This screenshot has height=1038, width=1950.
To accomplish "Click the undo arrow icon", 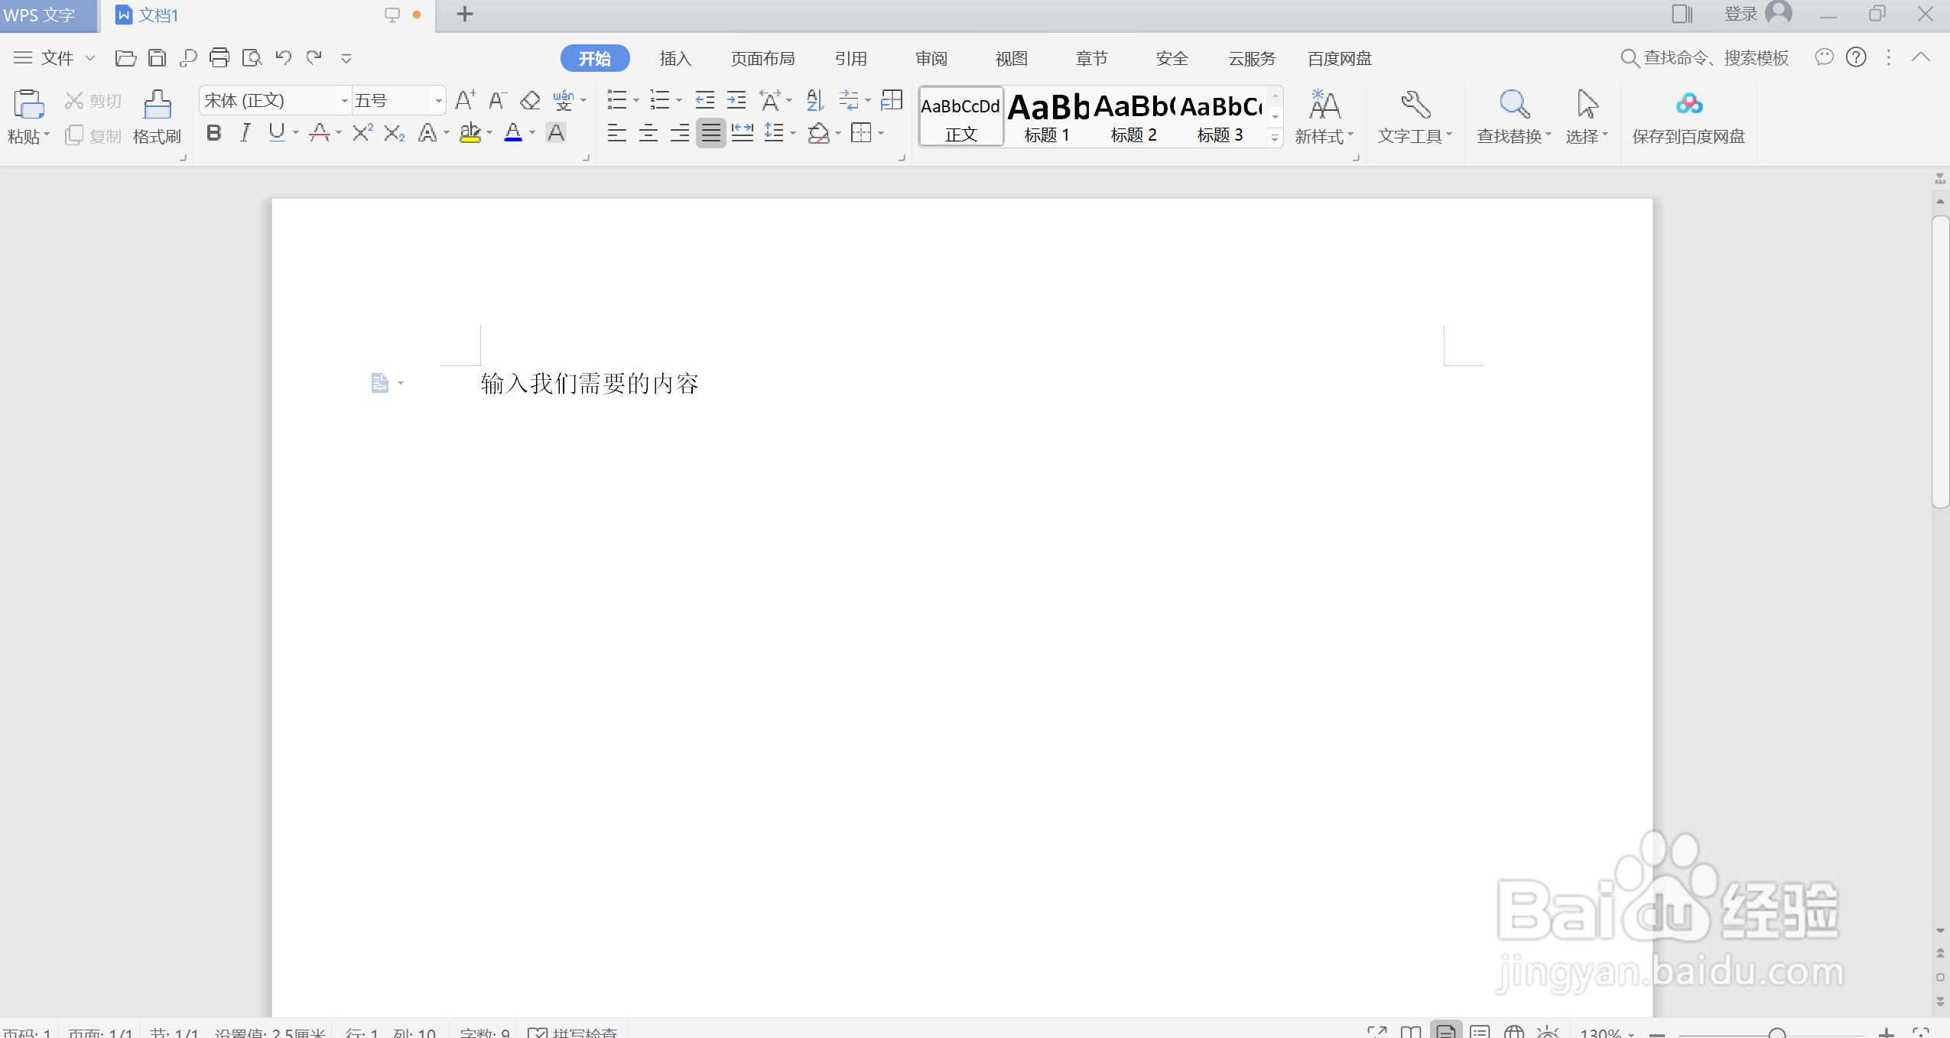I will (x=283, y=57).
